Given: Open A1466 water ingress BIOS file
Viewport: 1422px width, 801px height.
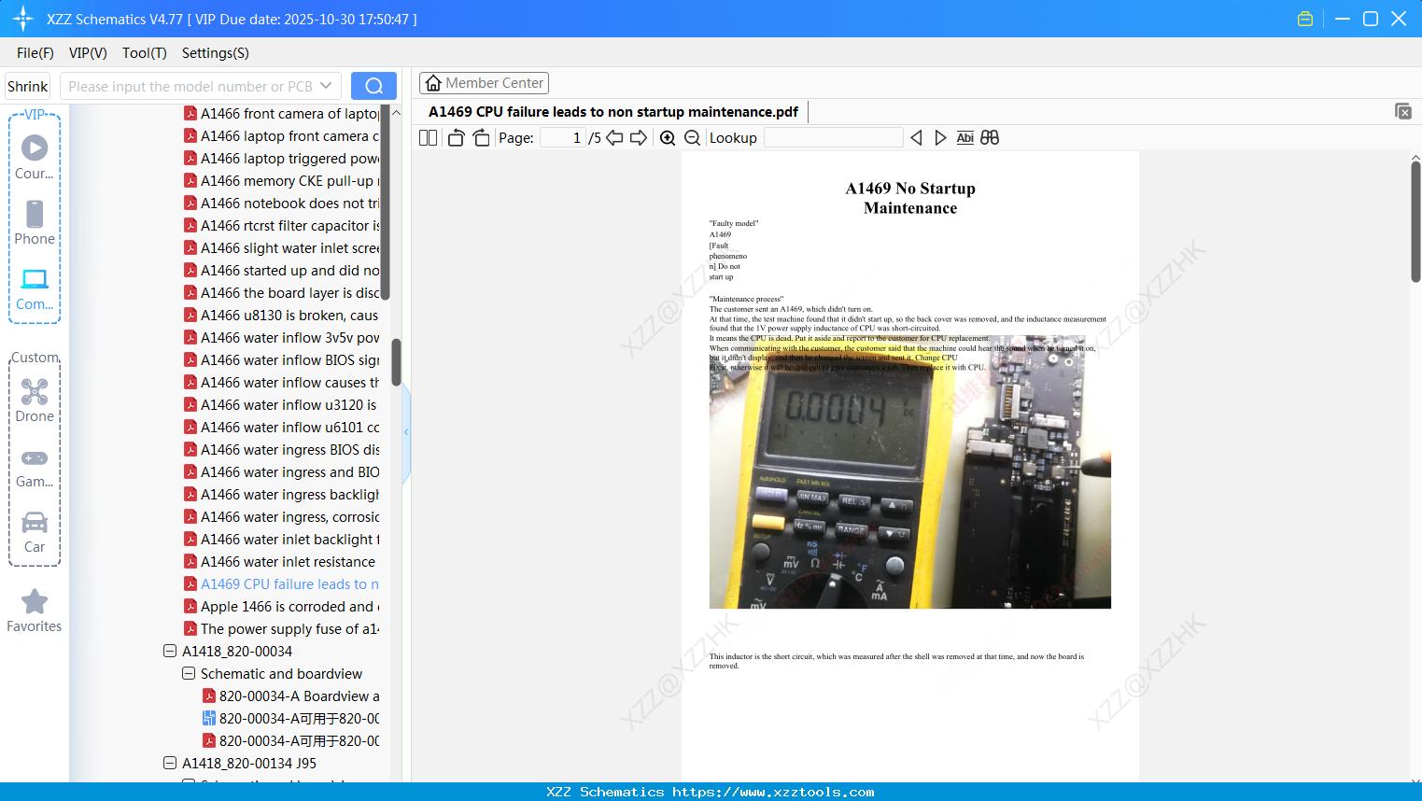Looking at the screenshot, I should click(x=281, y=449).
